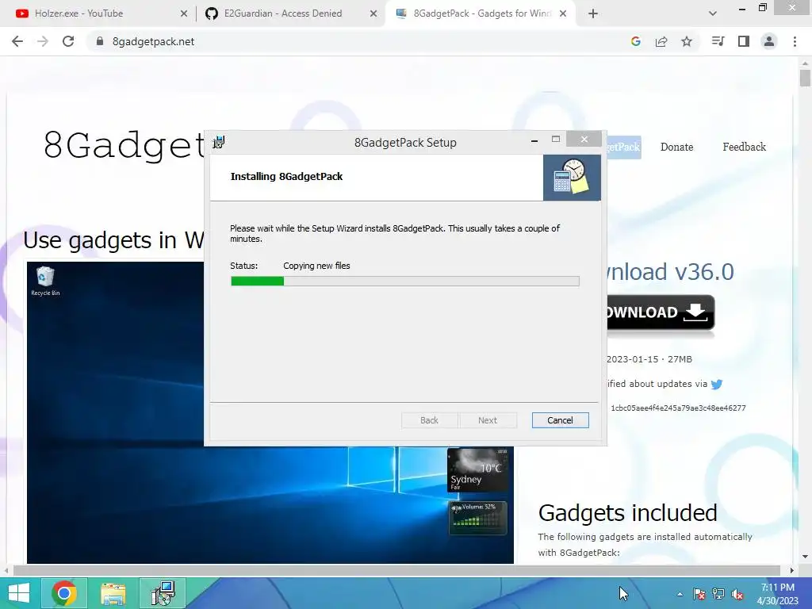Open the Donate page link

click(677, 147)
